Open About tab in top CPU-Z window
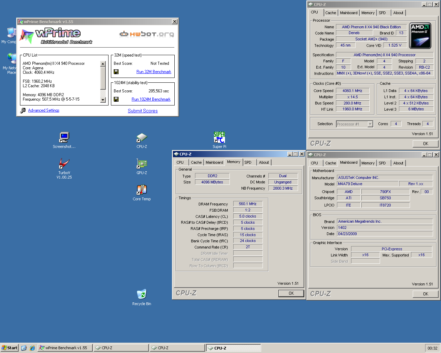 [398, 13]
